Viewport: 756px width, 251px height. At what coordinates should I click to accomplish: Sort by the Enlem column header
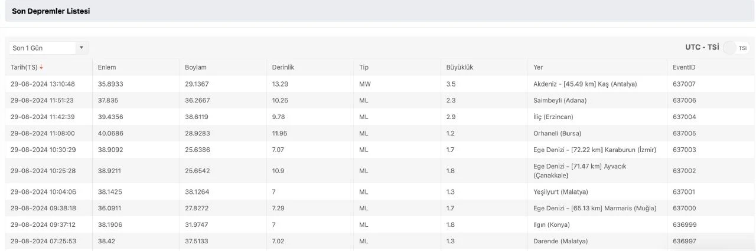pyautogui.click(x=107, y=67)
